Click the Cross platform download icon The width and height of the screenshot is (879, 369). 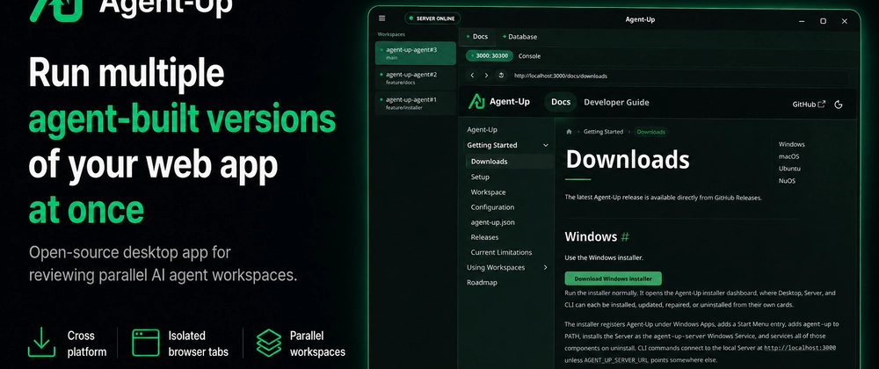pyautogui.click(x=41, y=342)
